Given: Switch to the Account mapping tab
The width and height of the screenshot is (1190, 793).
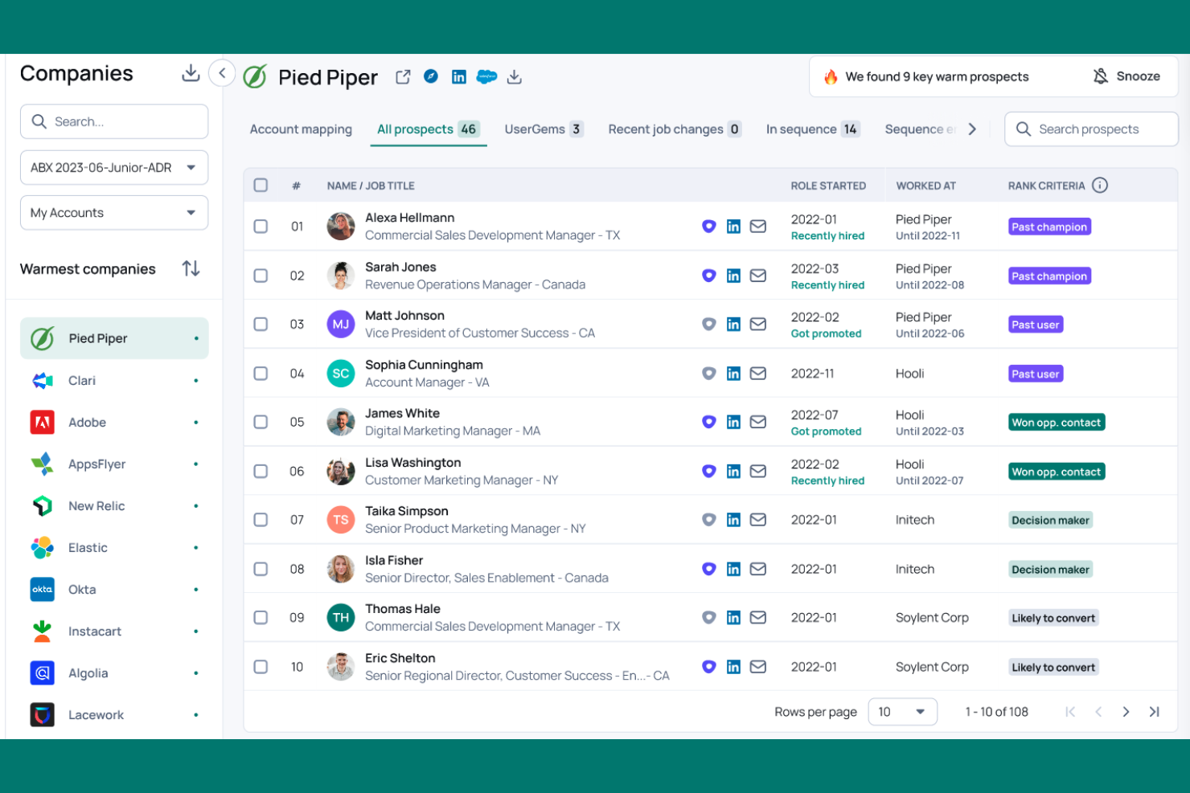Looking at the screenshot, I should (301, 129).
